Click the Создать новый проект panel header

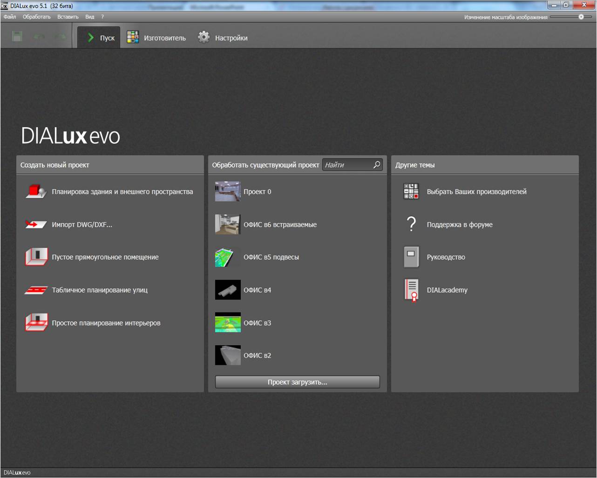point(110,165)
